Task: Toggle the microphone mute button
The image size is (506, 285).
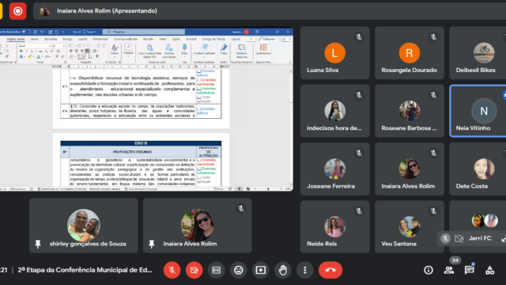Action: (172, 270)
